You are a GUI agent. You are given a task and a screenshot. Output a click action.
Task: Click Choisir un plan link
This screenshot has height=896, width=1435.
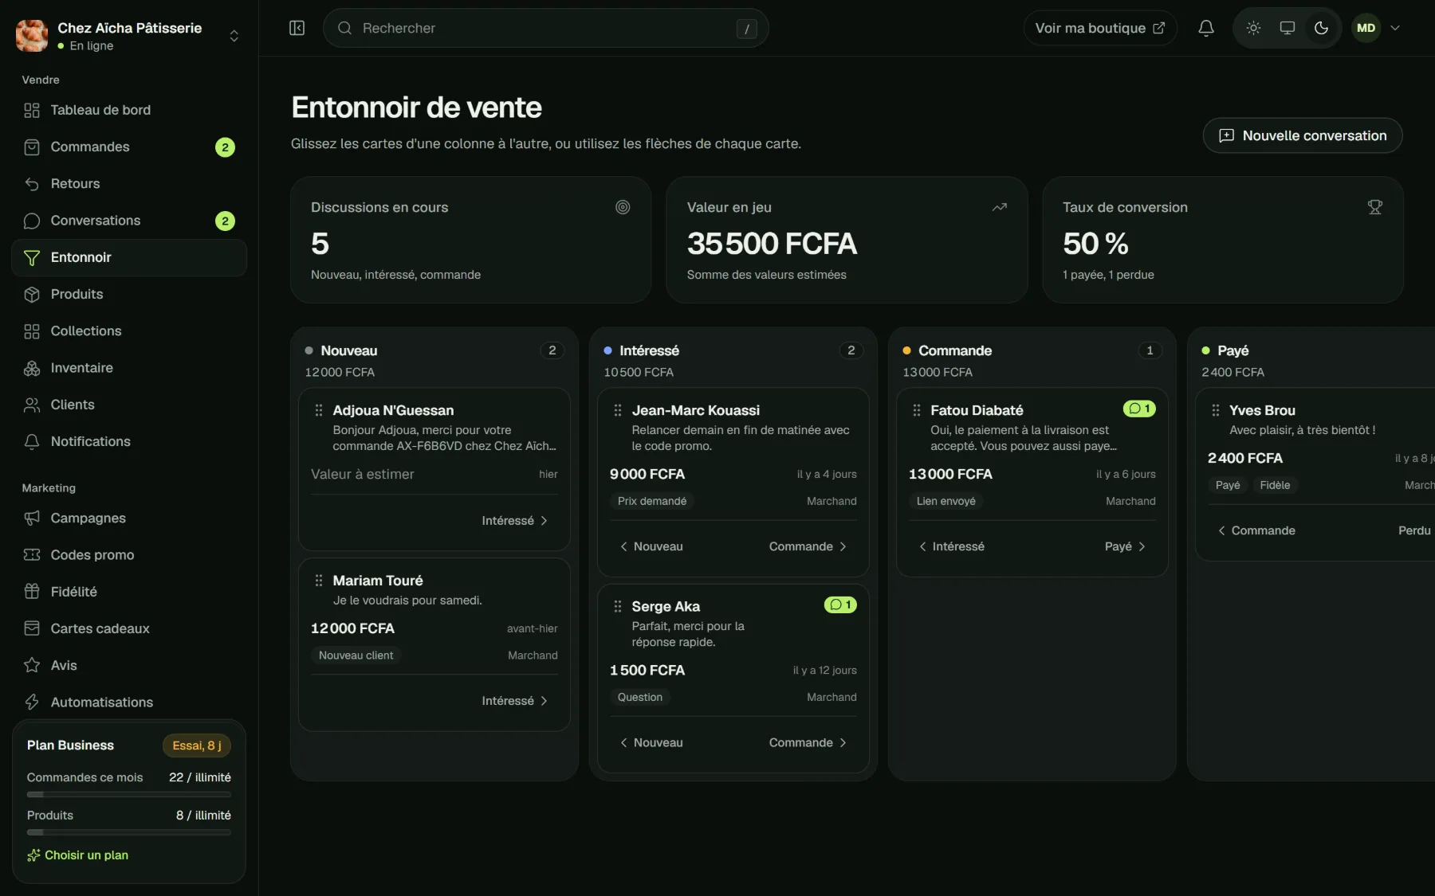tap(77, 855)
